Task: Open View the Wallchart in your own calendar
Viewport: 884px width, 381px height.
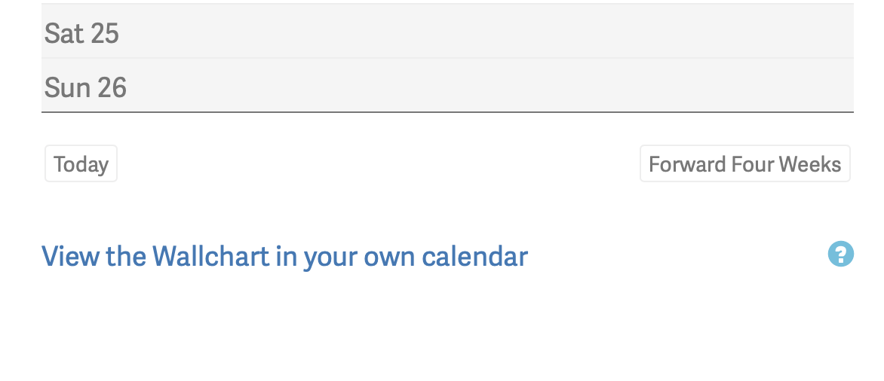Action: (284, 257)
